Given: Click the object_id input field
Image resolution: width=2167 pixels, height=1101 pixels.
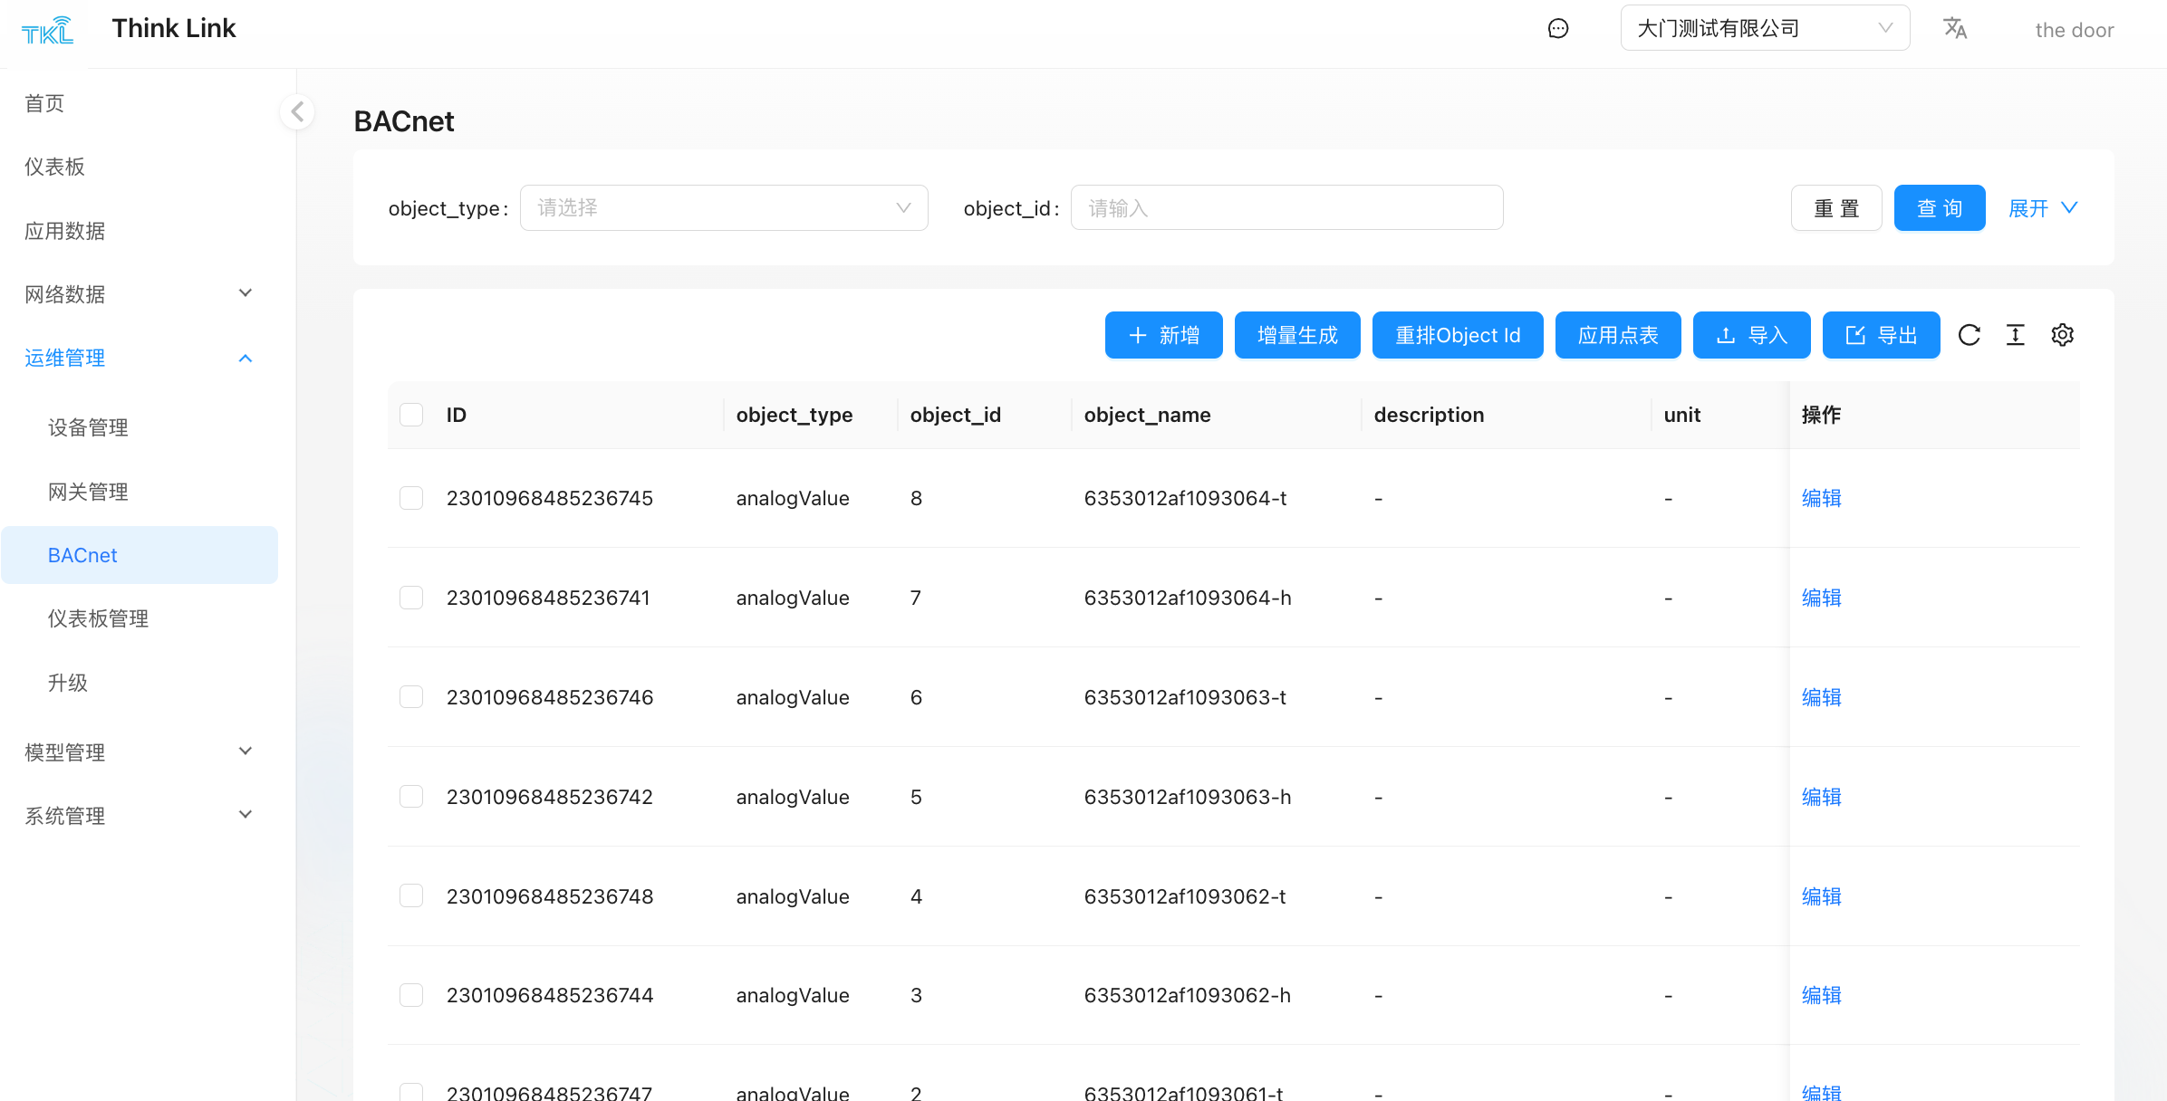Looking at the screenshot, I should pyautogui.click(x=1286, y=208).
